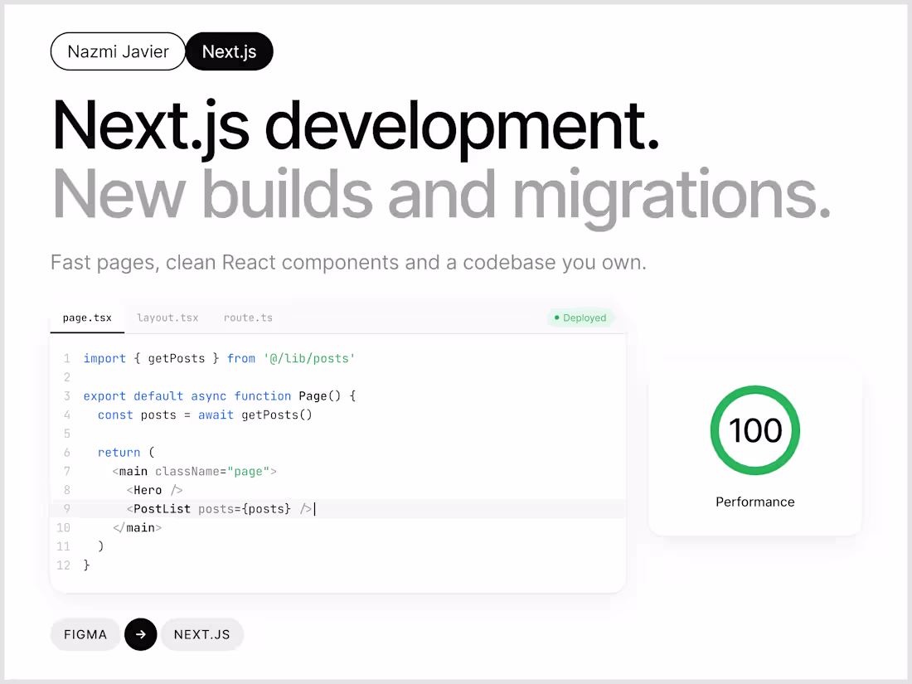
Task: Click the round black arrow icon
Action: click(x=141, y=634)
